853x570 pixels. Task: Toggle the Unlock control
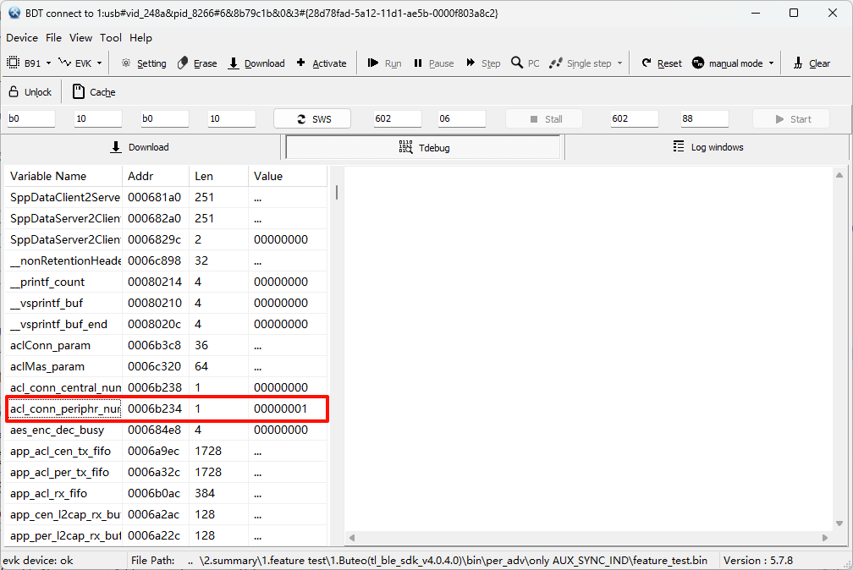click(30, 91)
